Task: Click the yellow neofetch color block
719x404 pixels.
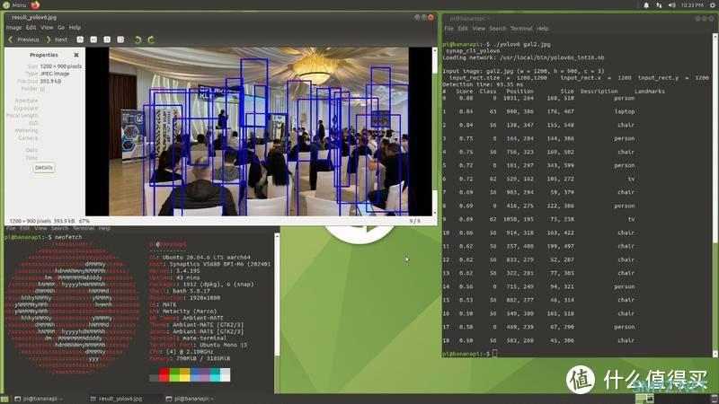Action: (x=184, y=374)
